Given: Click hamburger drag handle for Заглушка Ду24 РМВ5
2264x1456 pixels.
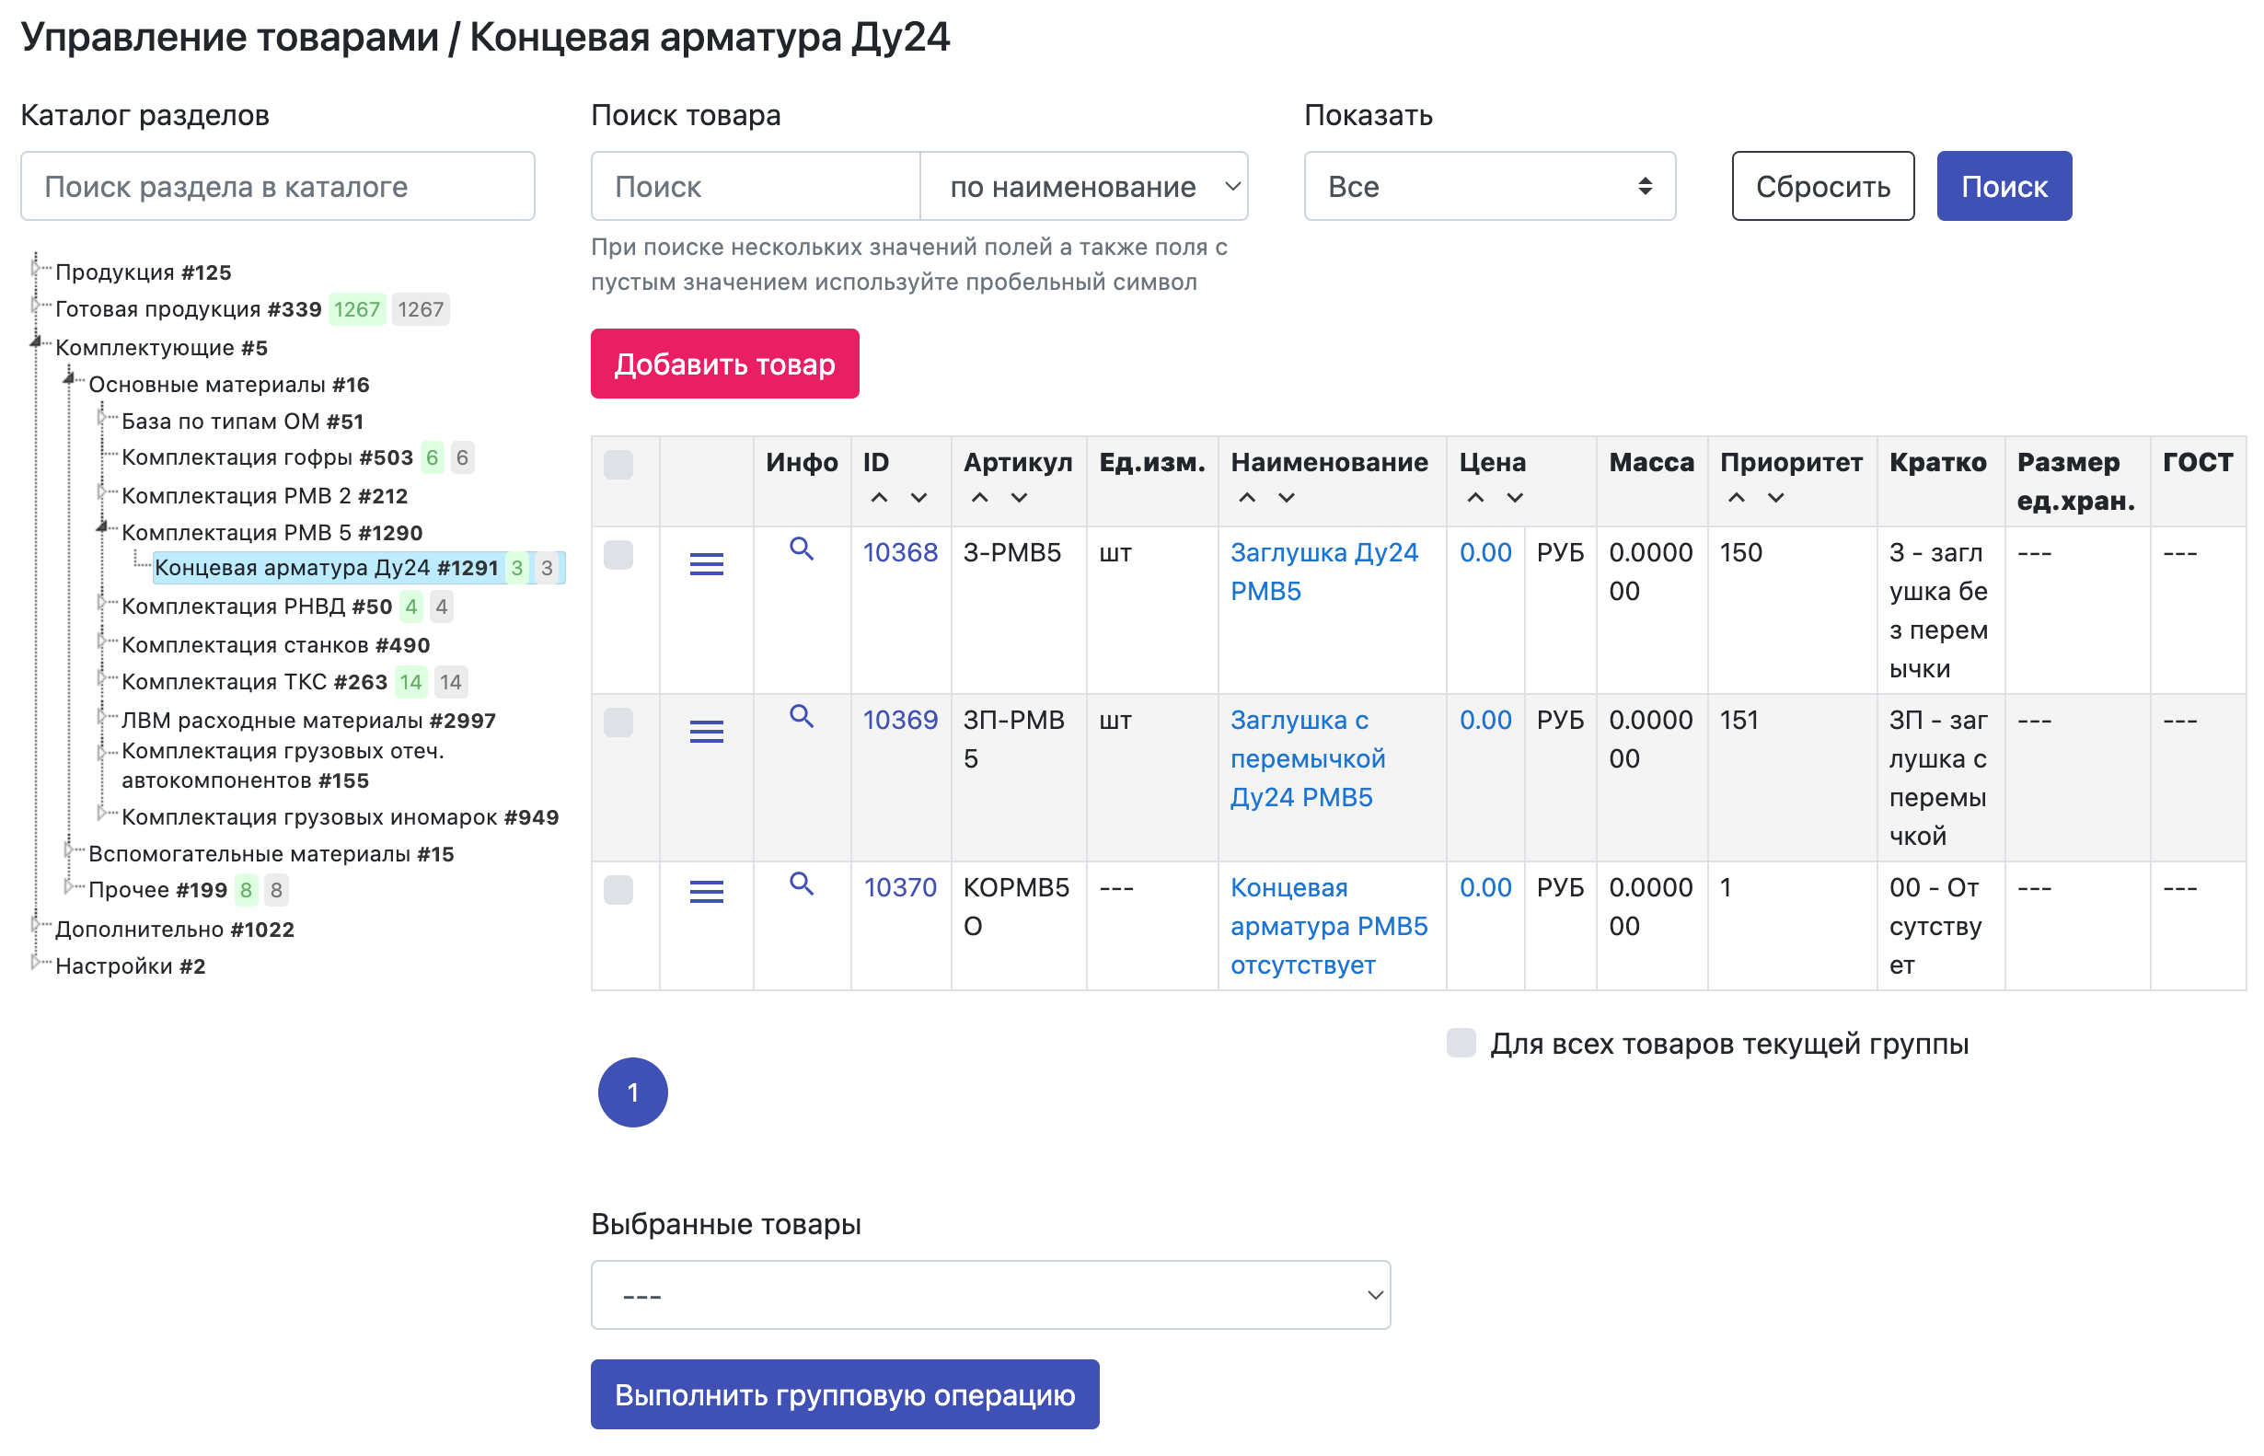Looking at the screenshot, I should (x=706, y=564).
